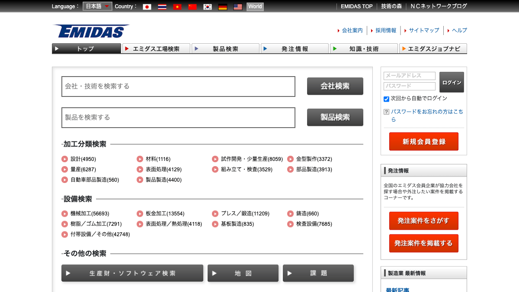
Task: Open プレス/鍛造(11209) equipment link
Action: point(245,214)
